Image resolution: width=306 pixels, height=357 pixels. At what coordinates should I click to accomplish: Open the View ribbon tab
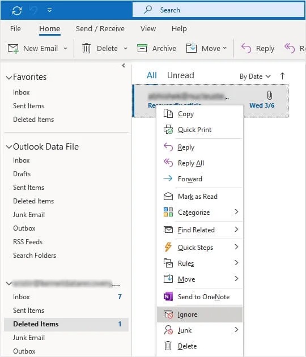(148, 29)
